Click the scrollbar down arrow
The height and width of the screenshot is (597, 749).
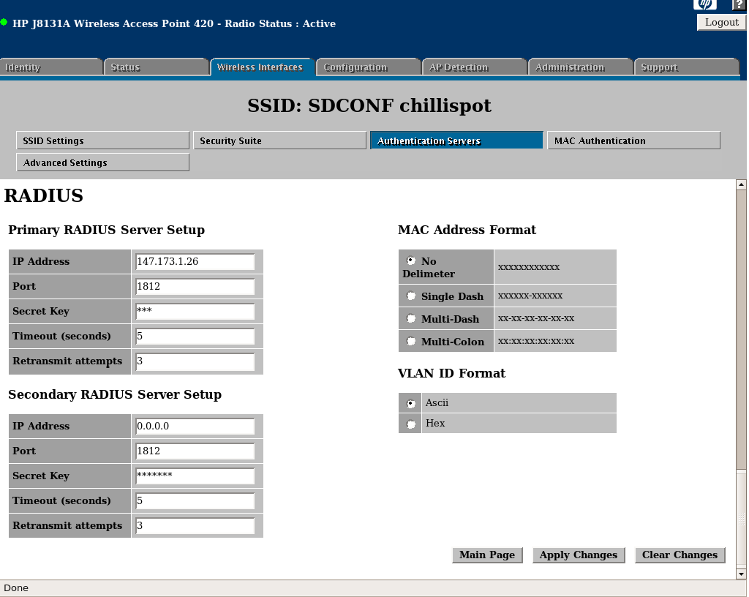741,573
